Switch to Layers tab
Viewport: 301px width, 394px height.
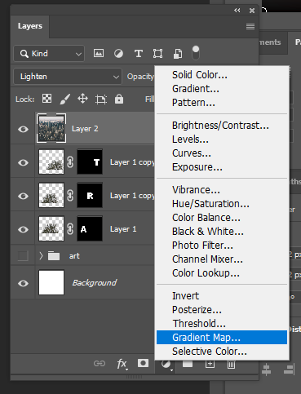point(30,26)
